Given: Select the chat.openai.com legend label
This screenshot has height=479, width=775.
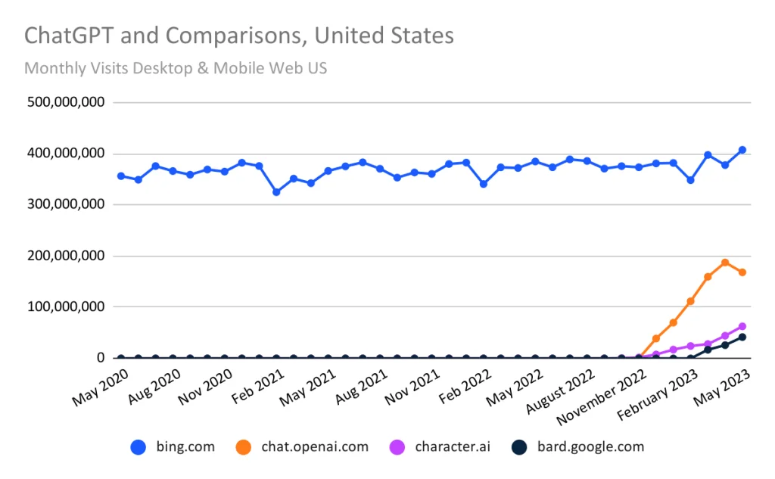Looking at the screenshot, I should (315, 447).
